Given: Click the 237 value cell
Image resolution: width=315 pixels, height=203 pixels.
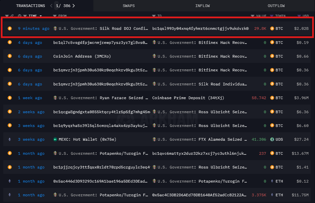Looking at the screenshot, I should 262,153.
